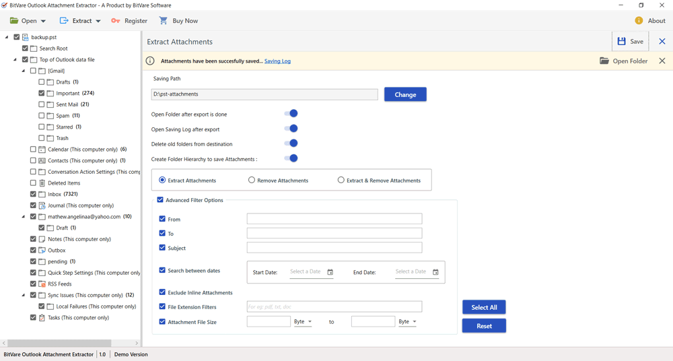This screenshot has width=673, height=361.
Task: Uncheck the File Extension Filters checkbox
Action: tap(162, 306)
